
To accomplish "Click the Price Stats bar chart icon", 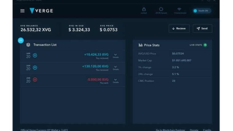I will coord(140,45).
